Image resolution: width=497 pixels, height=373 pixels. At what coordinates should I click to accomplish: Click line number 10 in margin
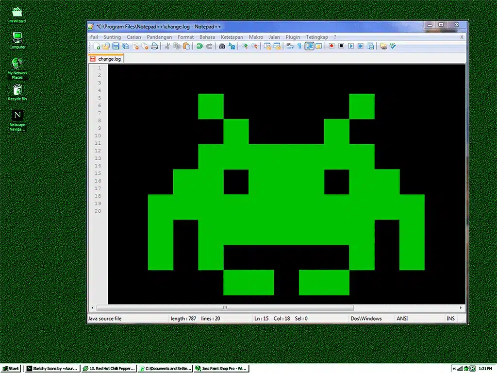tap(98, 136)
